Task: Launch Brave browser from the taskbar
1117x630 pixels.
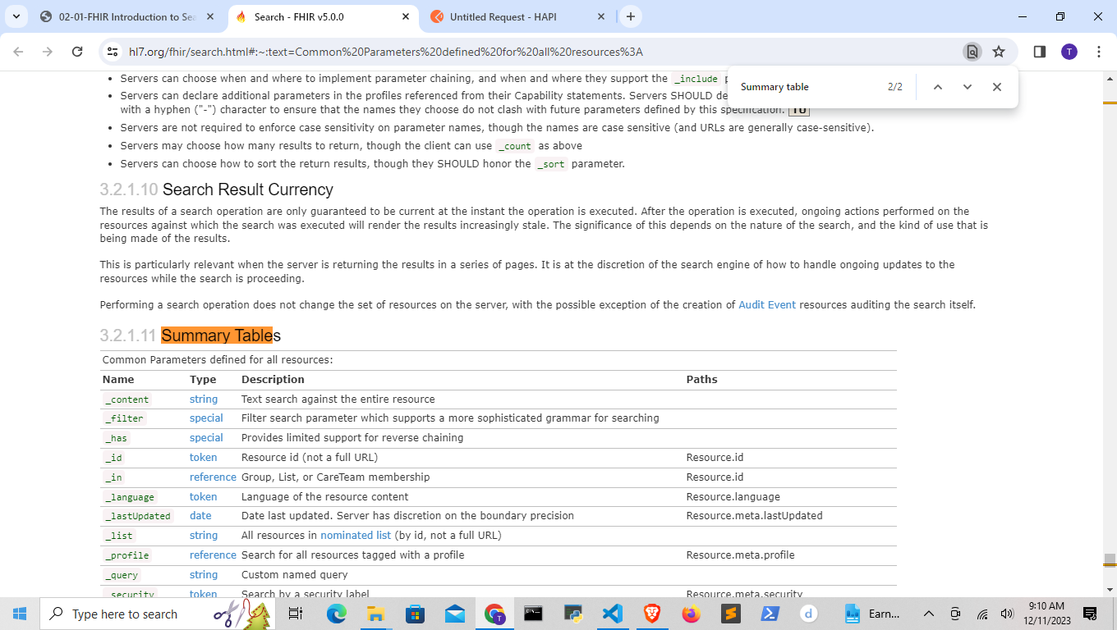Action: [x=652, y=614]
